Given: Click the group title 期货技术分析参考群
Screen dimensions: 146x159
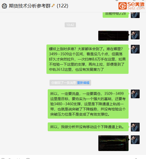Looking at the screenshot, I should tap(30, 6).
